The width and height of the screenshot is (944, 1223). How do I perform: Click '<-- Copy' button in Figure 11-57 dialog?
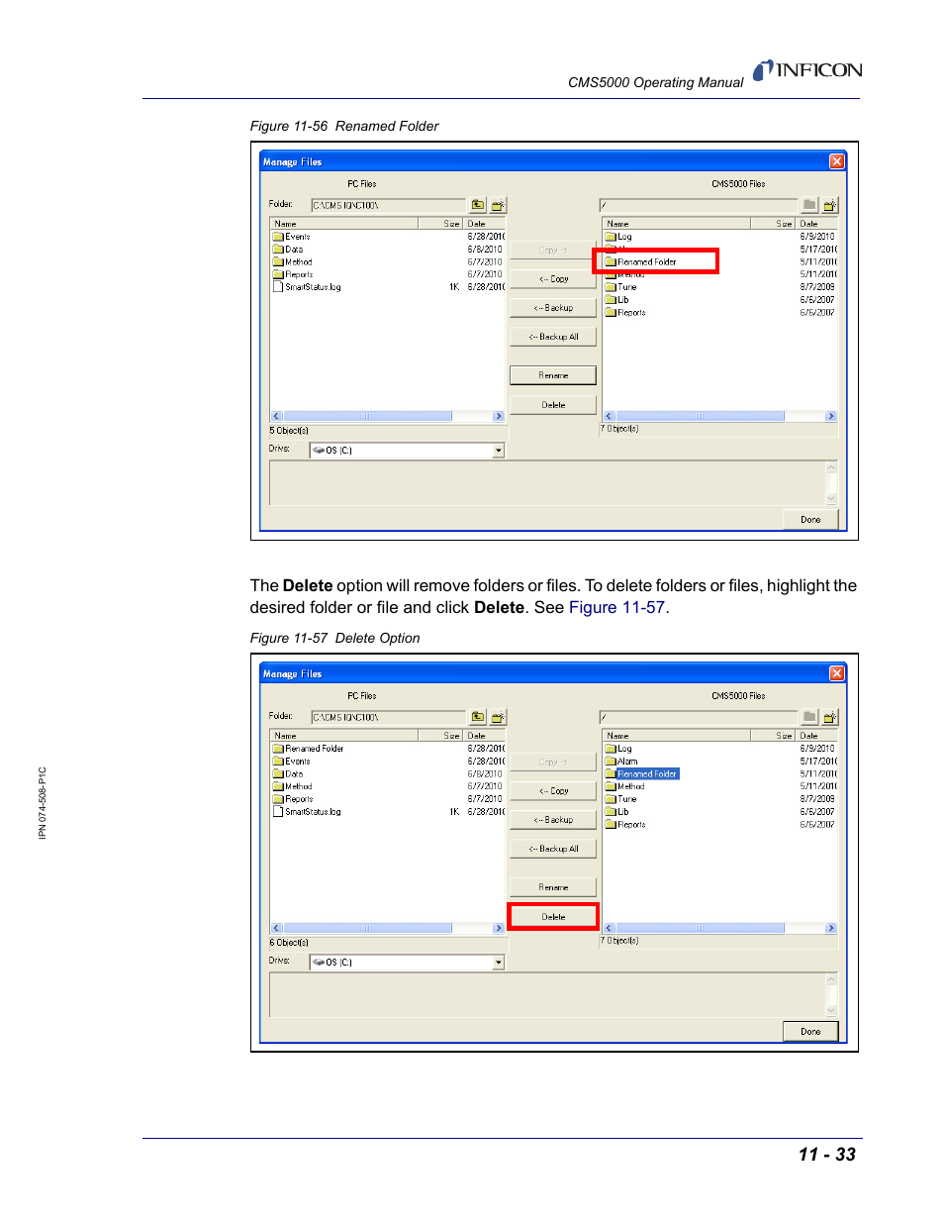(x=553, y=791)
